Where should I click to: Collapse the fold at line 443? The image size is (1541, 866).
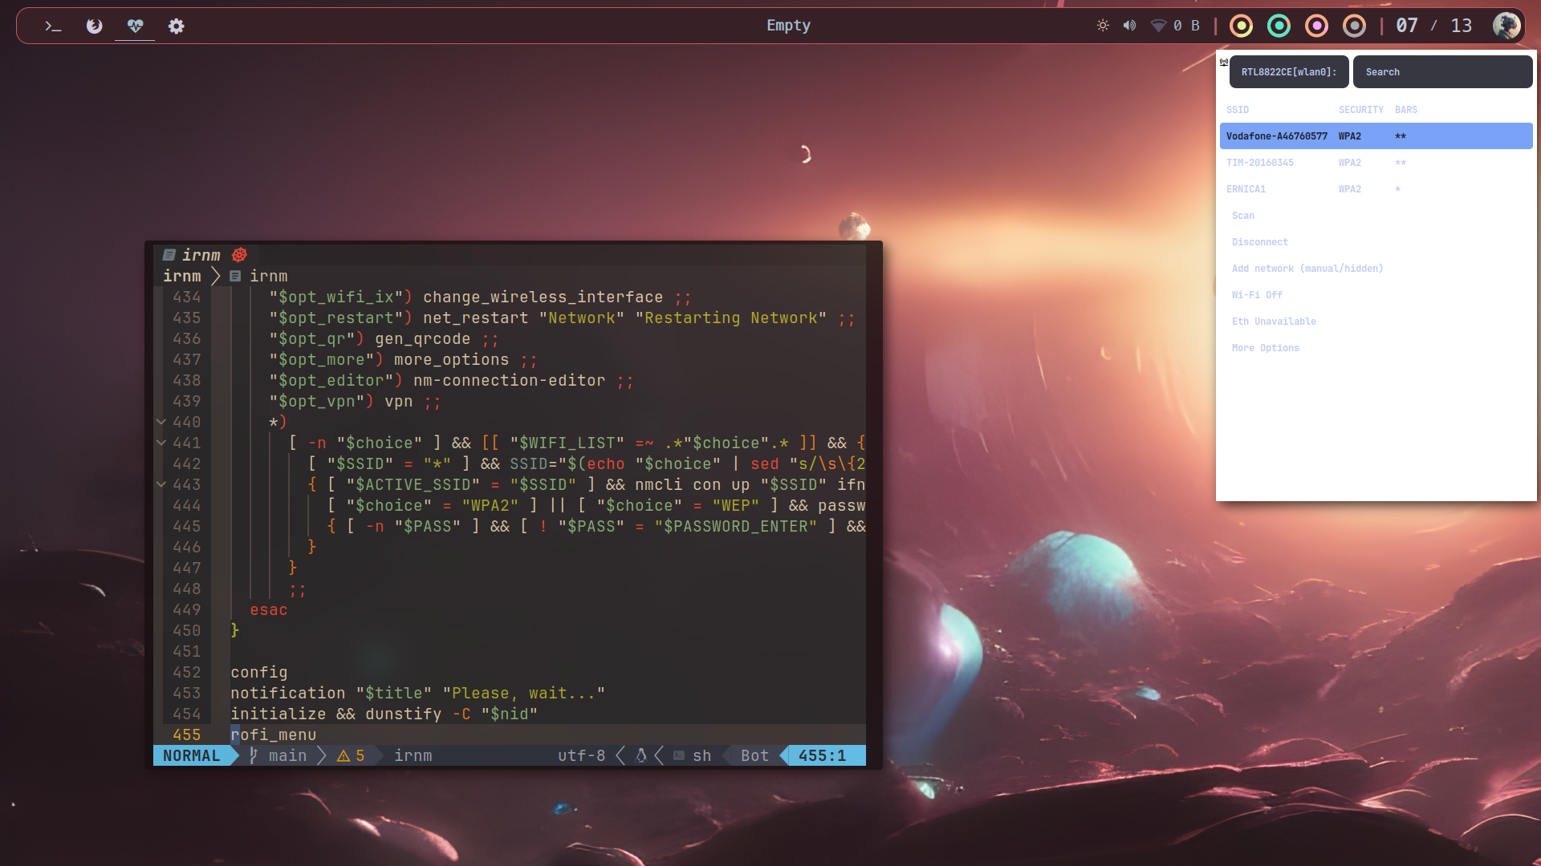point(161,484)
